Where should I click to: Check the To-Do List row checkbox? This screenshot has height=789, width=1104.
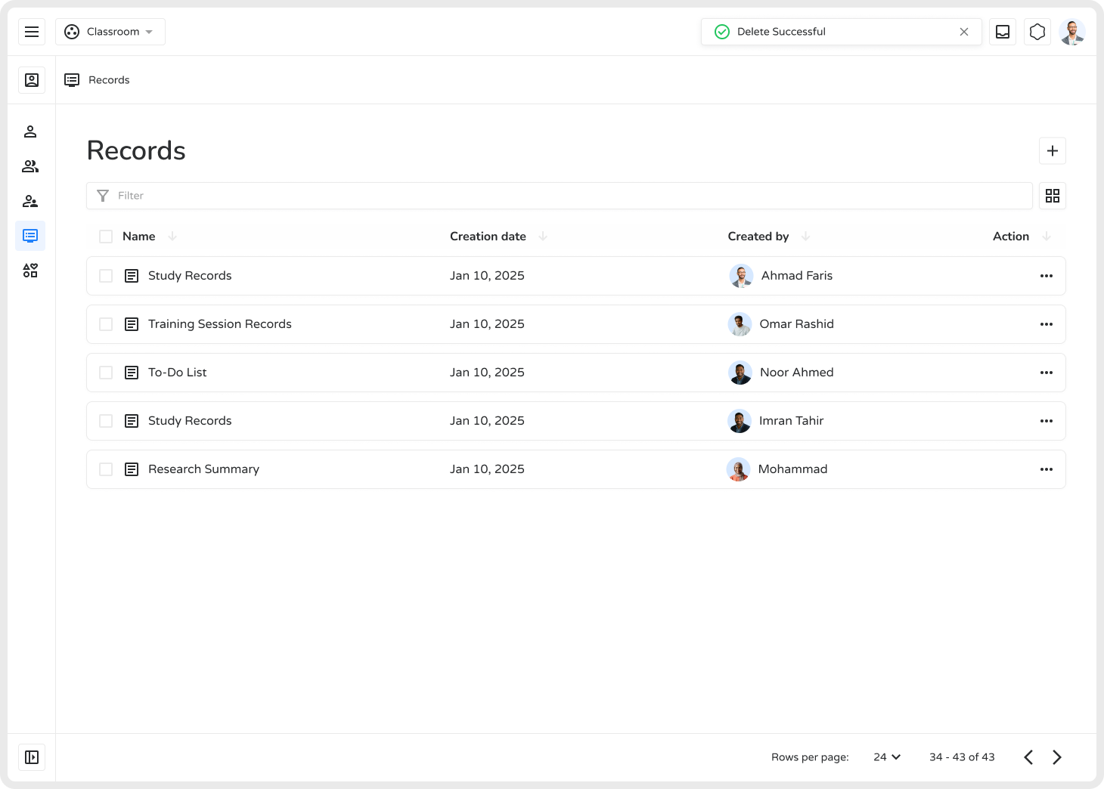tap(106, 372)
